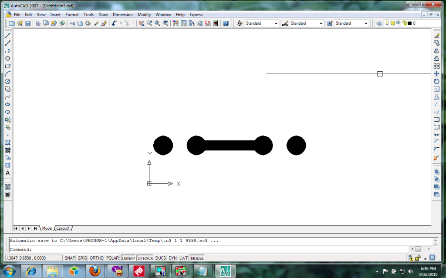The width and height of the screenshot is (446, 278).
Task: Click the last-tab navigation arrow button
Action: click(x=35, y=228)
